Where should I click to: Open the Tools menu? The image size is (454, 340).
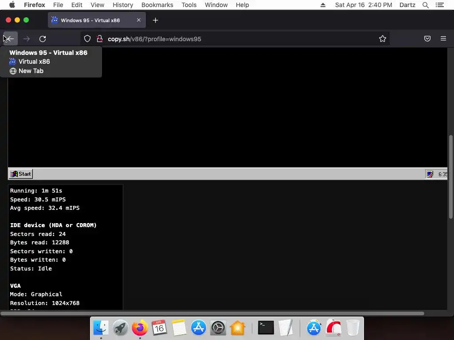click(x=189, y=5)
